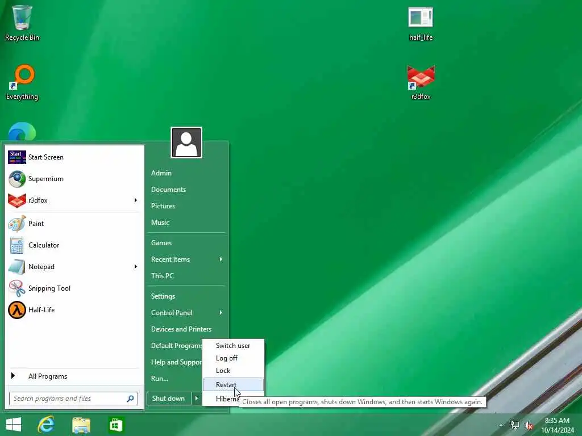Click the Search programs and files box
The image size is (582, 436).
pyautogui.click(x=73, y=399)
